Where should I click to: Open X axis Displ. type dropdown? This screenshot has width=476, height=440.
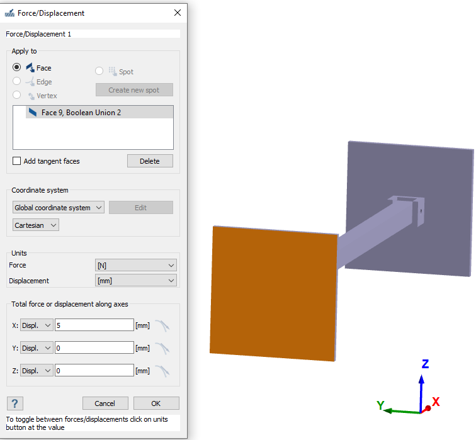[x=37, y=325]
